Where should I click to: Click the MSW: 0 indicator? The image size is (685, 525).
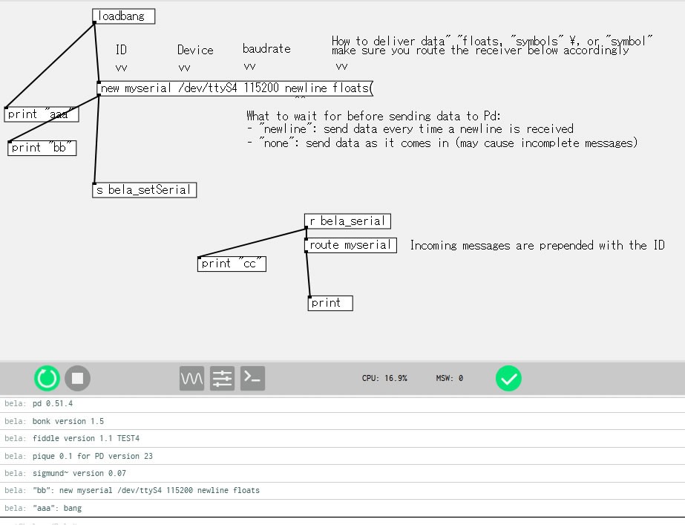click(449, 379)
